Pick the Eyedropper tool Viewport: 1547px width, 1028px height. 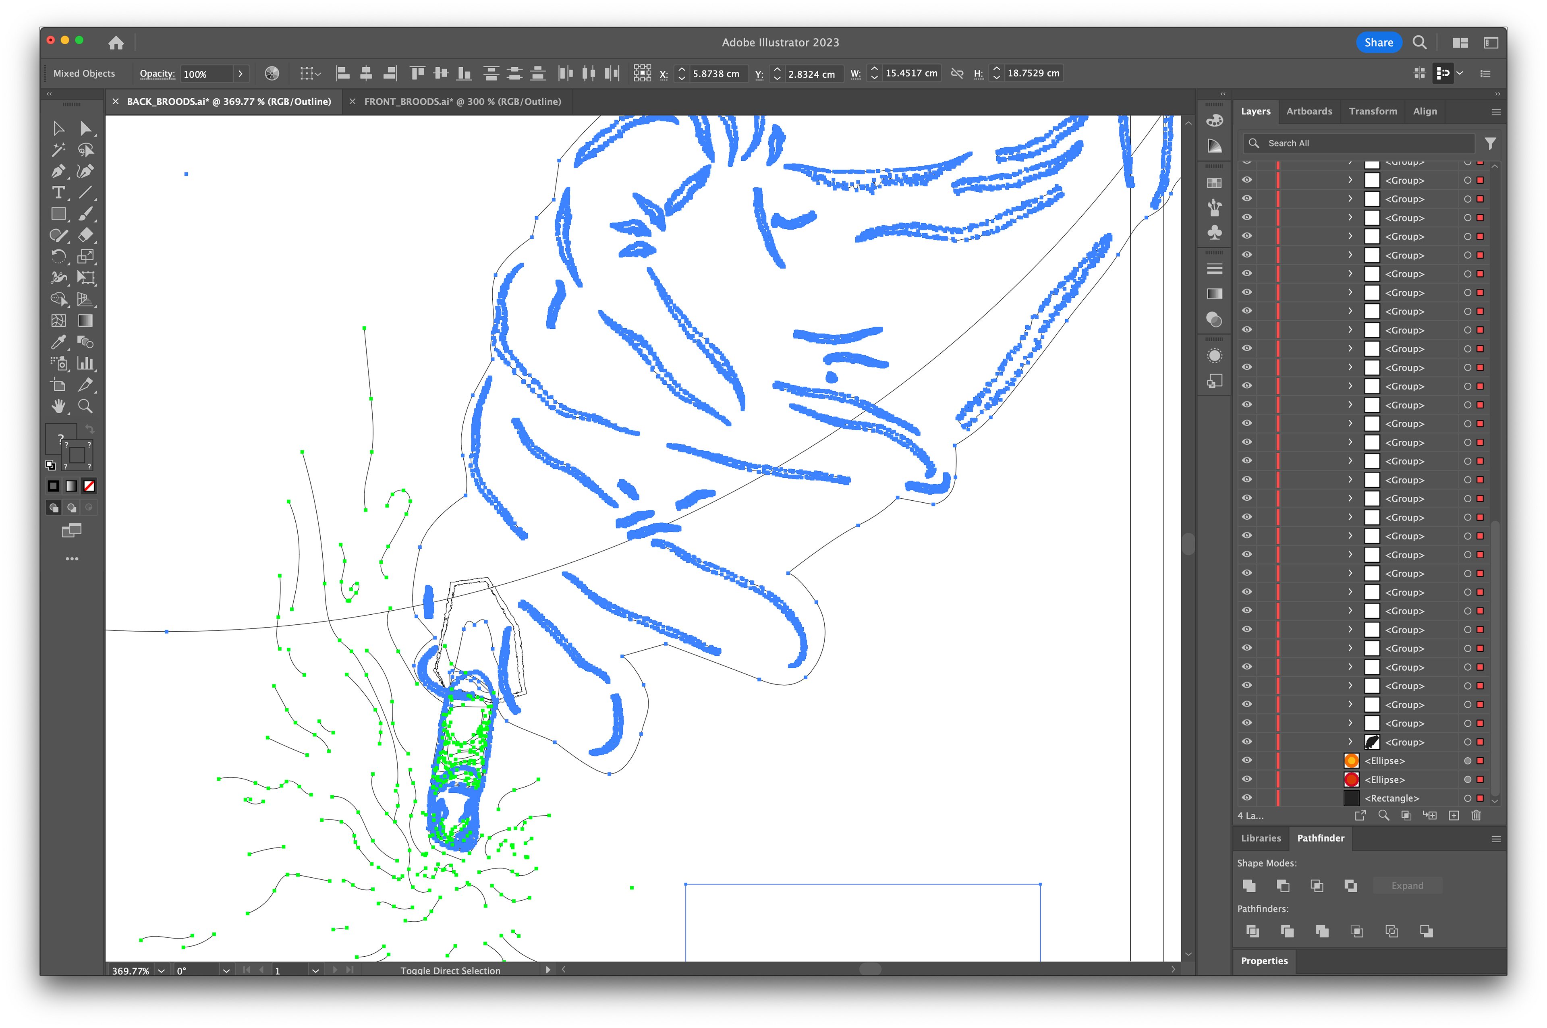coord(58,342)
